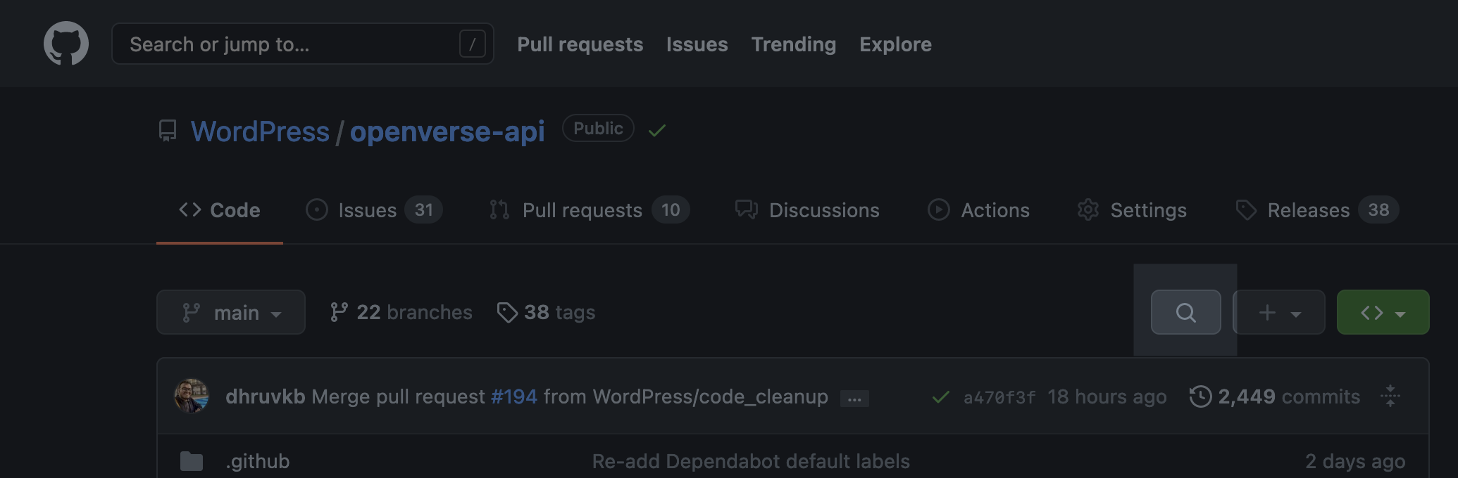Open the Settings gear icon
Screen dimensions: 1458x478
tap(1088, 209)
